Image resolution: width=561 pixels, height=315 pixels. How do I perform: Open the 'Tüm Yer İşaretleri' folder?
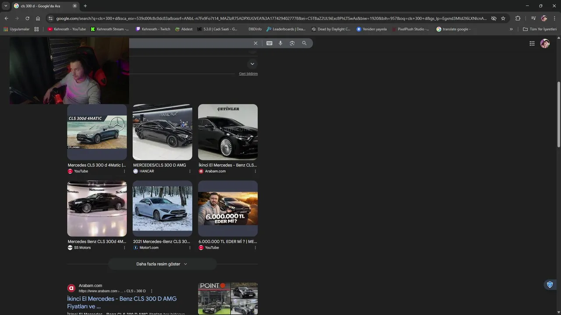[540, 29]
